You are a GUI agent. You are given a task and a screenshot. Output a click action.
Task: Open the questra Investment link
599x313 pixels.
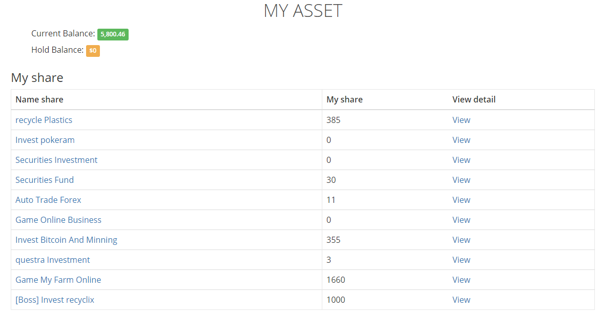(x=53, y=260)
